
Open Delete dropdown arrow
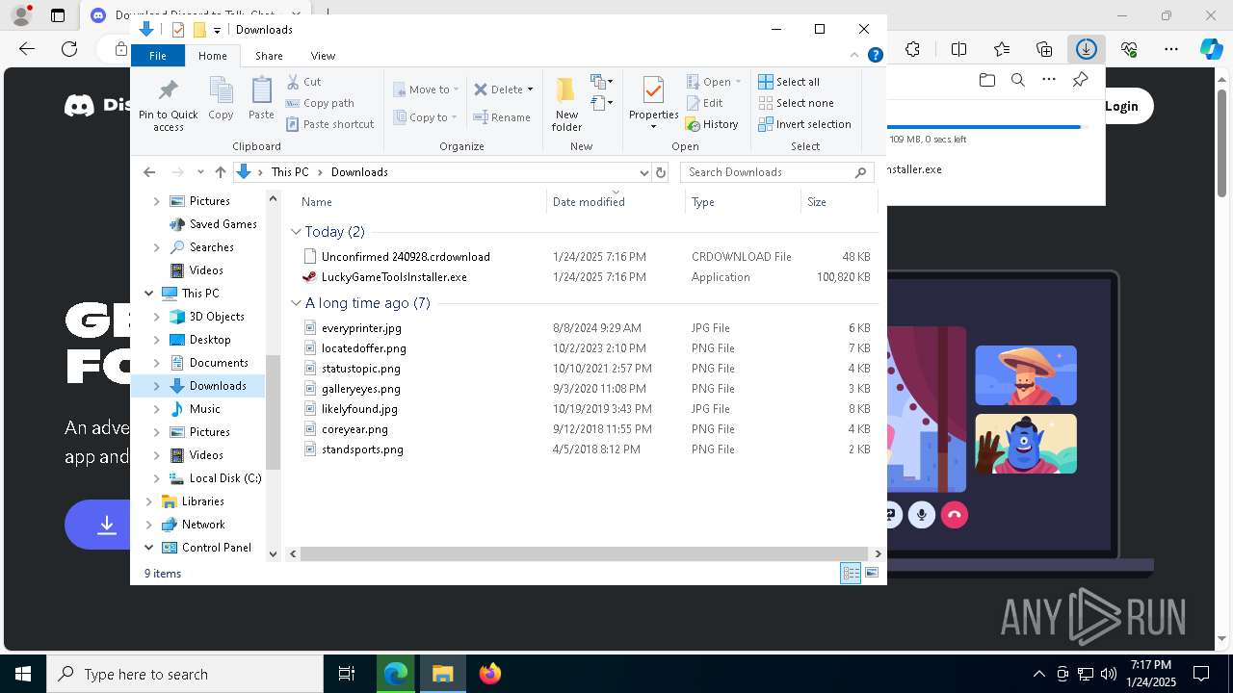(x=530, y=90)
